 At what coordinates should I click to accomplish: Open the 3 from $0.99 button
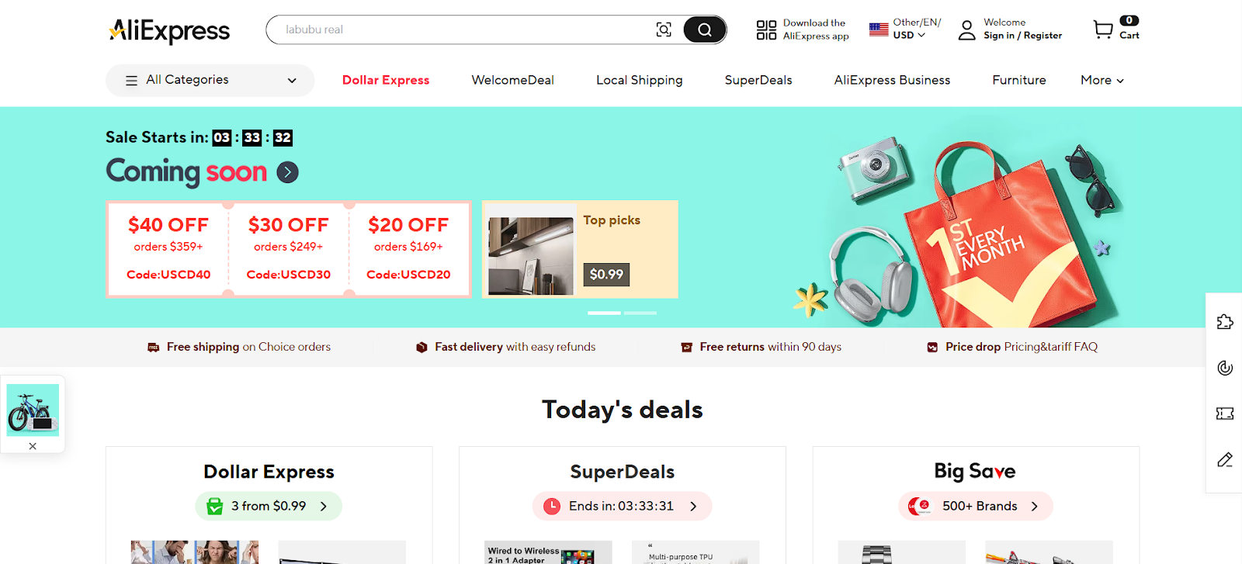pos(269,506)
